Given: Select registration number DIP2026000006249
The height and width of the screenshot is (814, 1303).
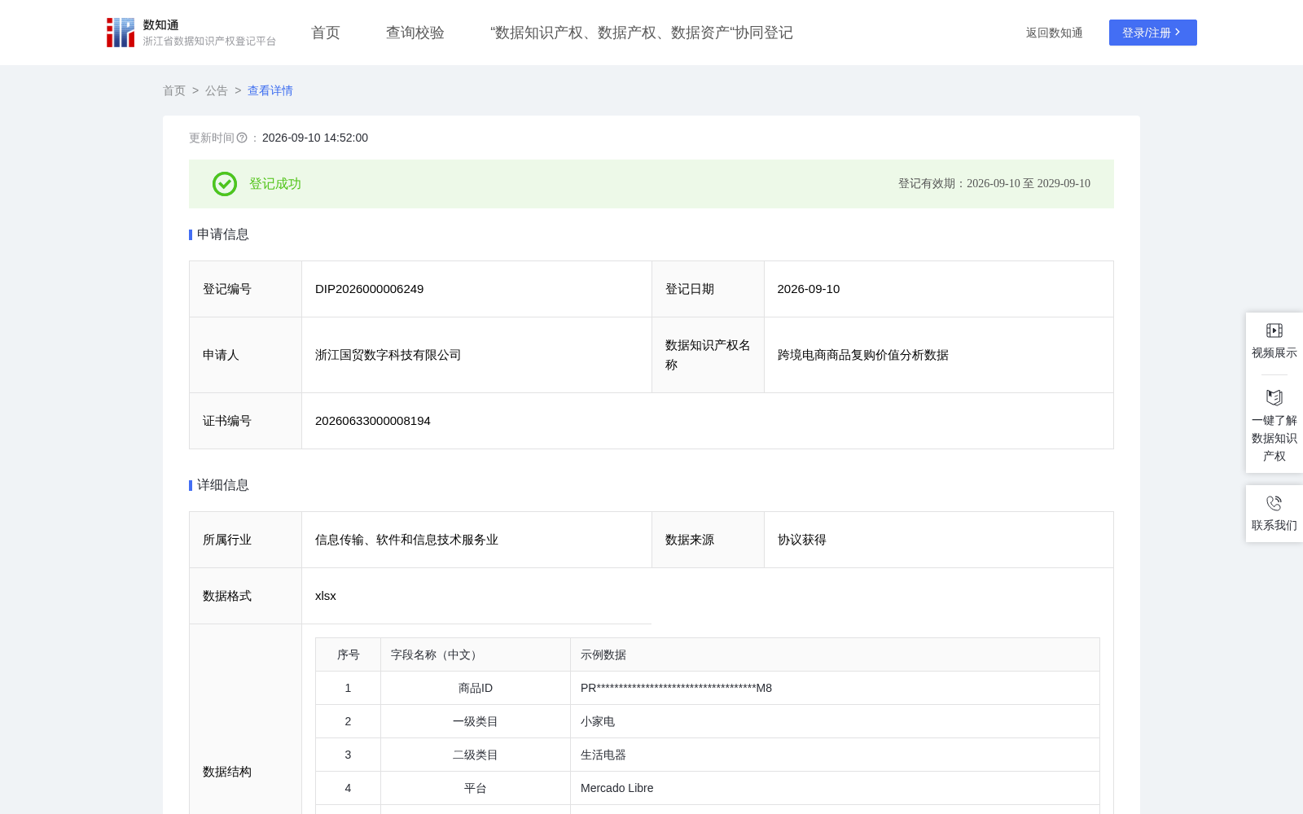Looking at the screenshot, I should [x=370, y=289].
